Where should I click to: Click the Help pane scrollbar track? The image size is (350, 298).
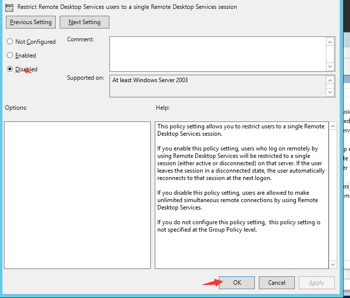pyautogui.click(x=333, y=197)
